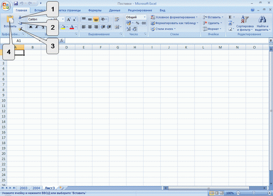
Task: Click the Copy icon in clipboard group
Action: pos(20,23)
